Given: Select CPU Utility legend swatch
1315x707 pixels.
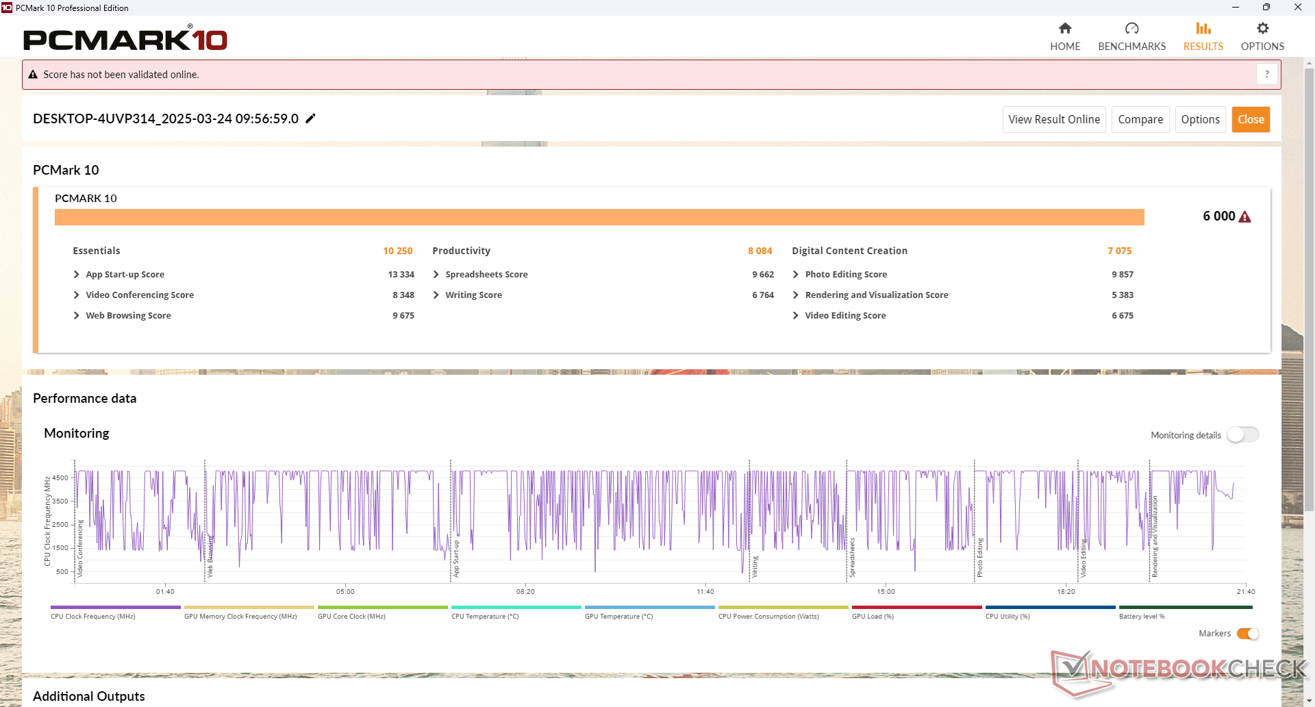Looking at the screenshot, I should pos(1051,607).
